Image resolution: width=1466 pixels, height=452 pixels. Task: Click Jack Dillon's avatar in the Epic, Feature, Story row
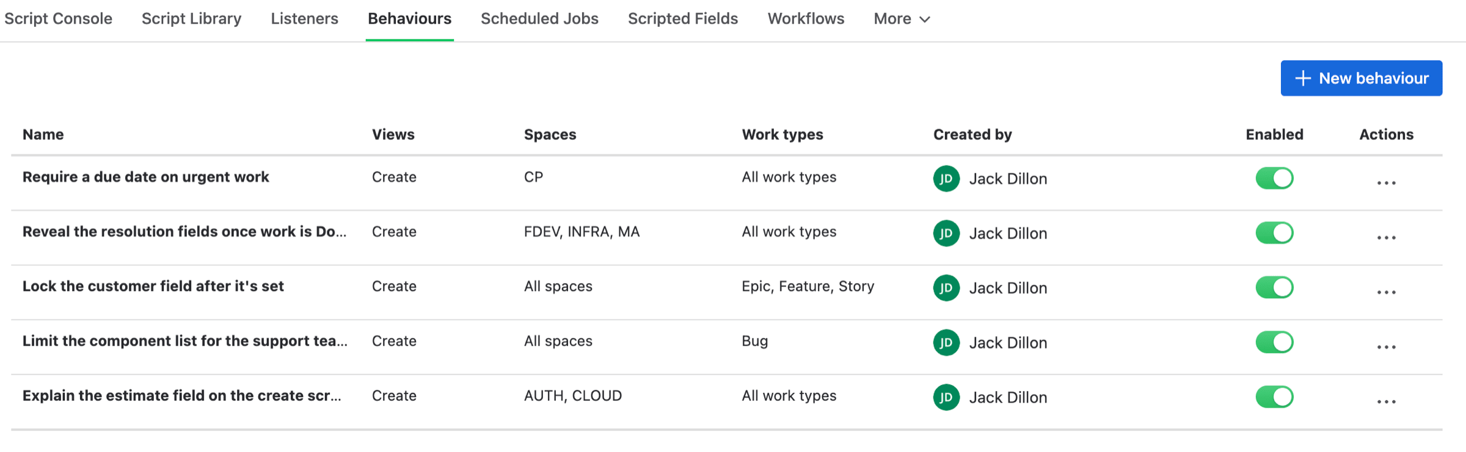pos(946,288)
